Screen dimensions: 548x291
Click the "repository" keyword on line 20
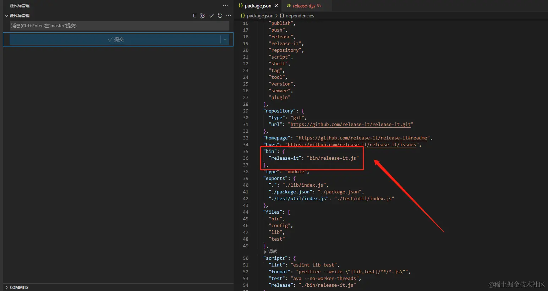(285, 50)
